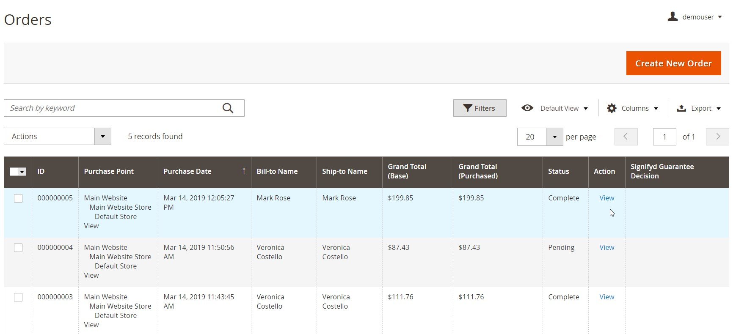The height and width of the screenshot is (334, 736).
Task: Open the mass-select dropdown arrow in header
Action: (x=22, y=171)
